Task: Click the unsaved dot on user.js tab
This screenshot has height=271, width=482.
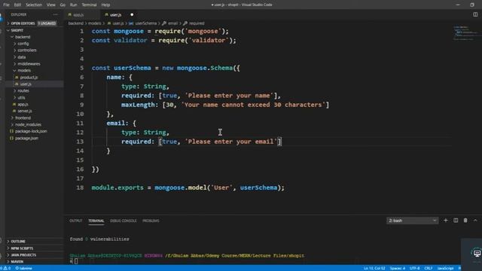Action: click(x=132, y=15)
